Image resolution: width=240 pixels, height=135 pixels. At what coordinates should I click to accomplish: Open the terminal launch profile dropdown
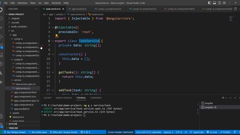coord(226,98)
